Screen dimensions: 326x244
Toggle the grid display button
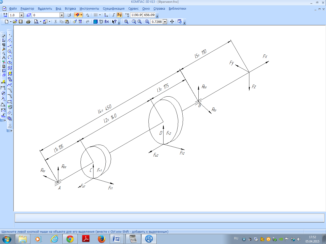point(96,15)
